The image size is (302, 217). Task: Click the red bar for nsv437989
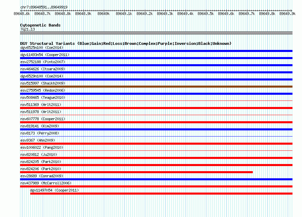(x=156, y=186)
